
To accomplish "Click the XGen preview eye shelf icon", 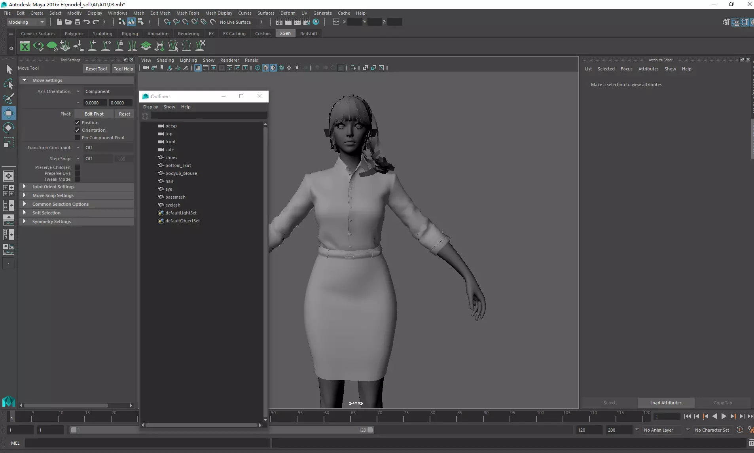I will pos(38,46).
